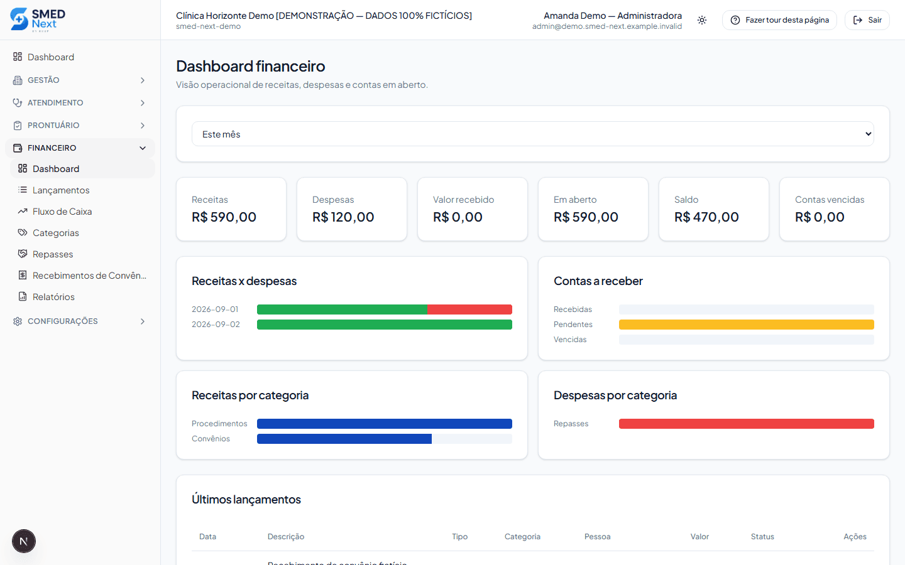
Task: Click the Procedimentos blue category bar
Action: coord(385,424)
